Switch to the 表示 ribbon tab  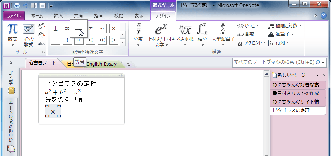point(139,16)
